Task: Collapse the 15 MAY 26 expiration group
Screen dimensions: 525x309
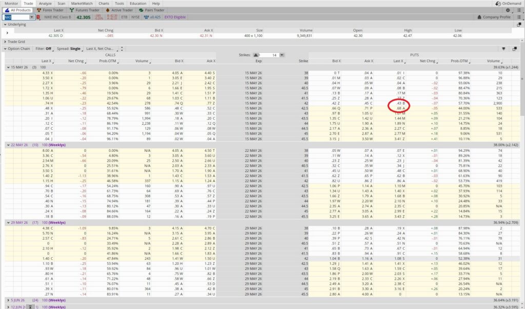Action: pyautogui.click(x=8, y=67)
